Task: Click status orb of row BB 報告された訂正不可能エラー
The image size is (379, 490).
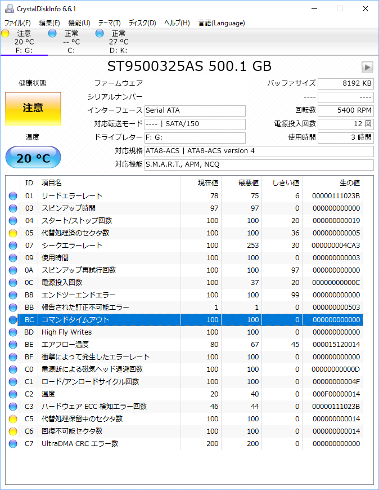Action: 13,308
